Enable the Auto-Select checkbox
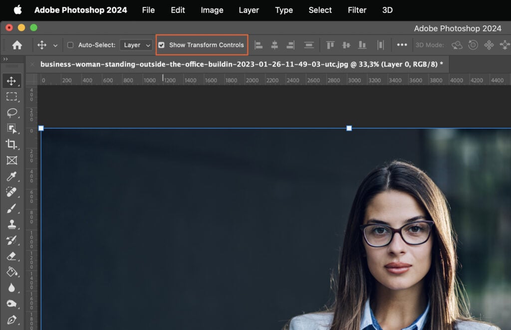 point(70,44)
